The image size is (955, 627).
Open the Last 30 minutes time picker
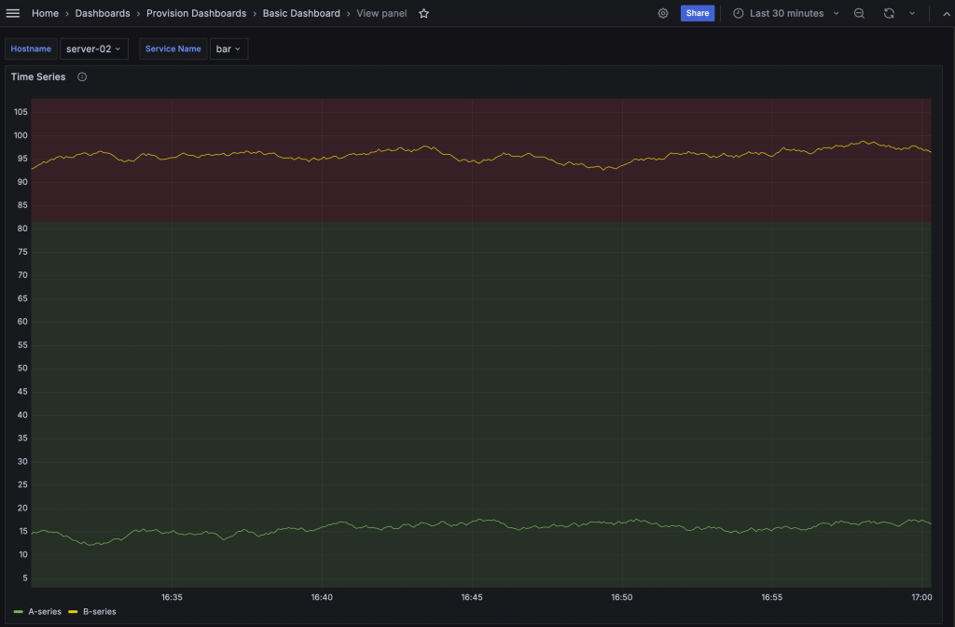(x=785, y=13)
